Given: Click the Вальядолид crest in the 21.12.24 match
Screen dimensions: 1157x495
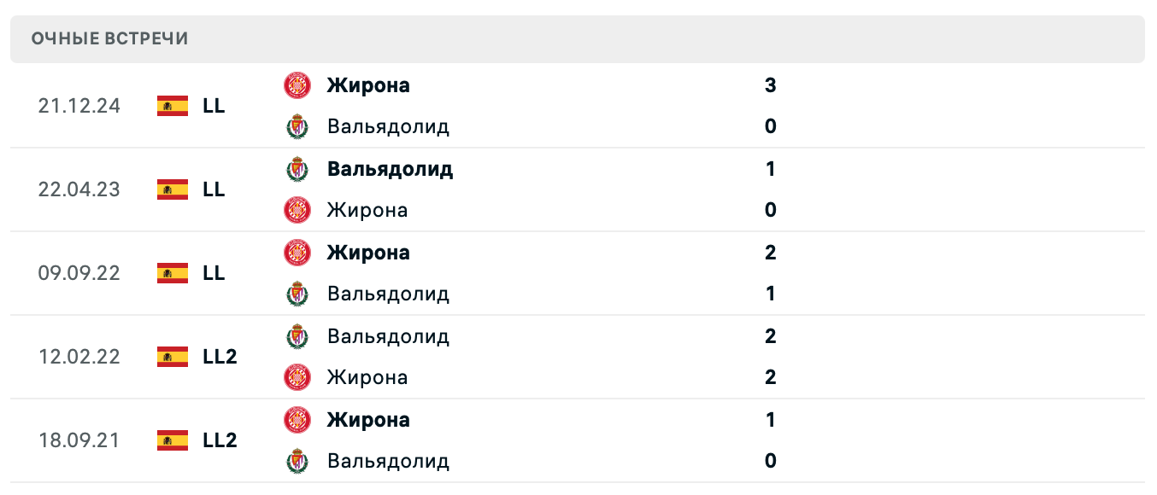Looking at the screenshot, I should [x=297, y=126].
